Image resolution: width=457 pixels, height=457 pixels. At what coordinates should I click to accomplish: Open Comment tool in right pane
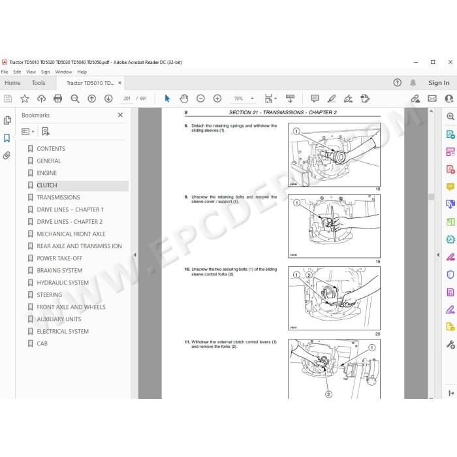click(450, 187)
